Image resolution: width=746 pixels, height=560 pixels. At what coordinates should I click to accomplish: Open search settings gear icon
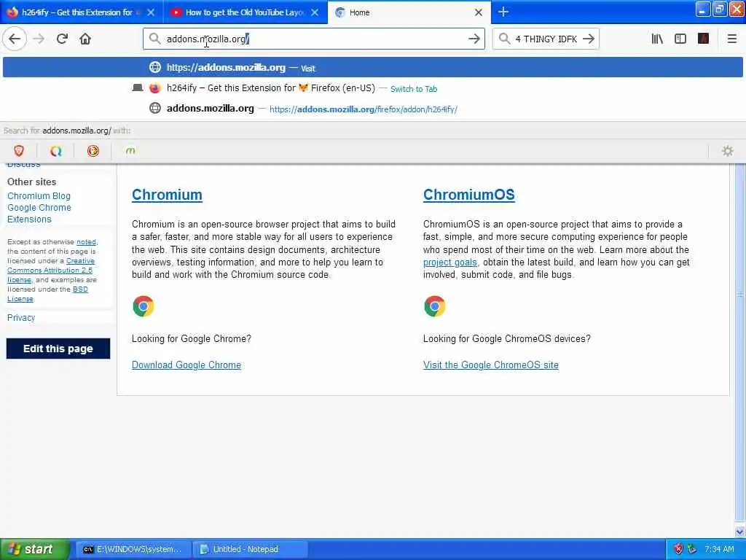[x=728, y=151]
